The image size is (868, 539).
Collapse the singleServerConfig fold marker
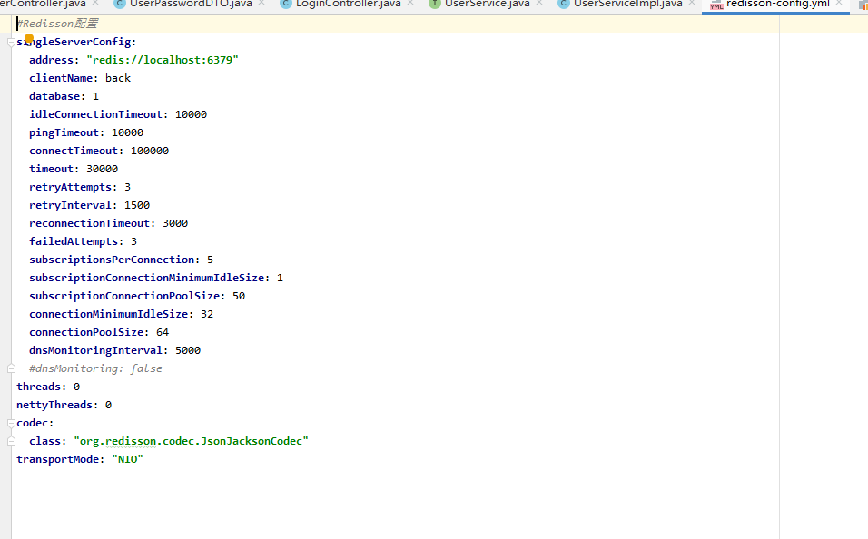pyautogui.click(x=11, y=42)
